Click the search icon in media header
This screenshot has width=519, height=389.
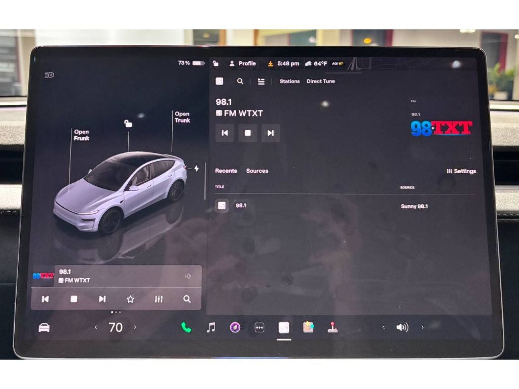[x=240, y=81]
